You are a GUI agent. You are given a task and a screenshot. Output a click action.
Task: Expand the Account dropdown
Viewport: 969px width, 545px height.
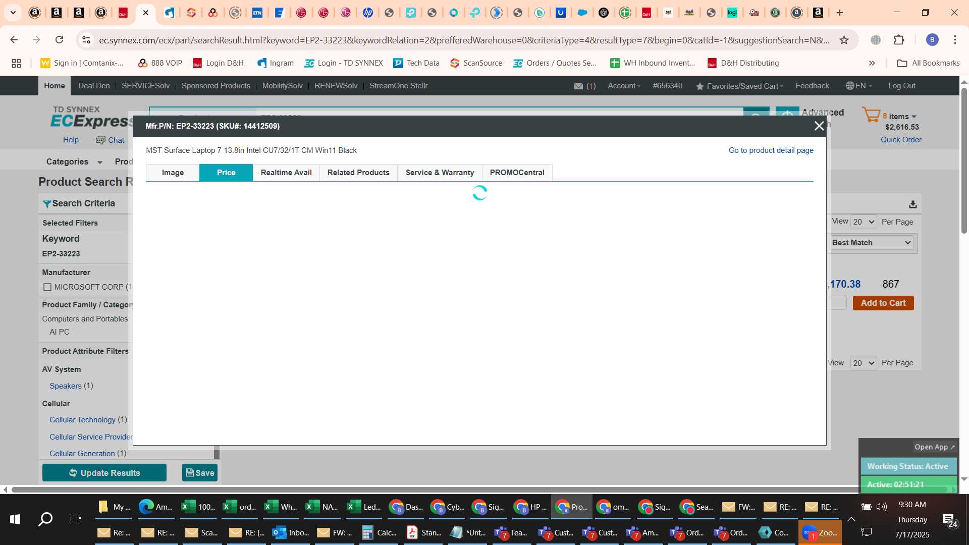pyautogui.click(x=624, y=86)
